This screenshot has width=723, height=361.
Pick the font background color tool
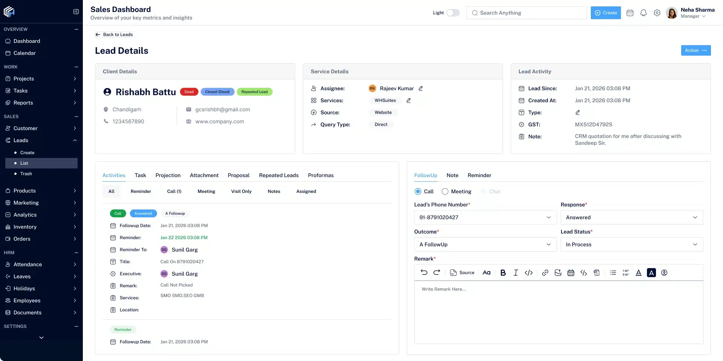[651, 273]
